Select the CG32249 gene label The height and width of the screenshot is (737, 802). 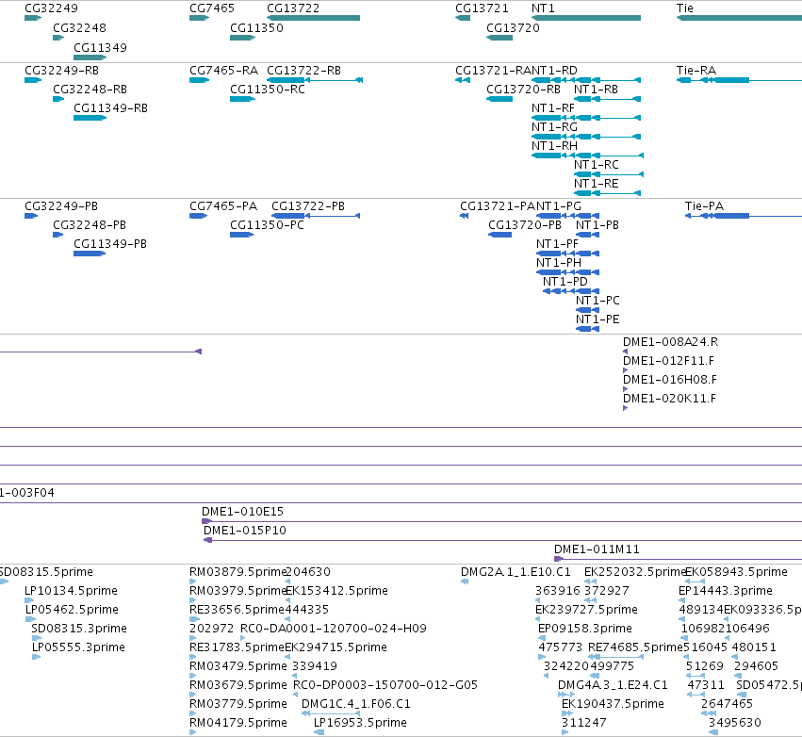(51, 8)
